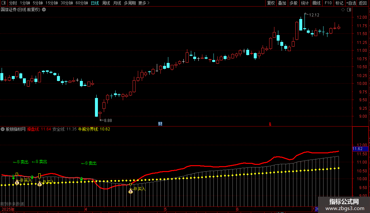Screen dimensions: 370x213
Task: Click the first B买入 money bag icon
Action: pos(17,182)
